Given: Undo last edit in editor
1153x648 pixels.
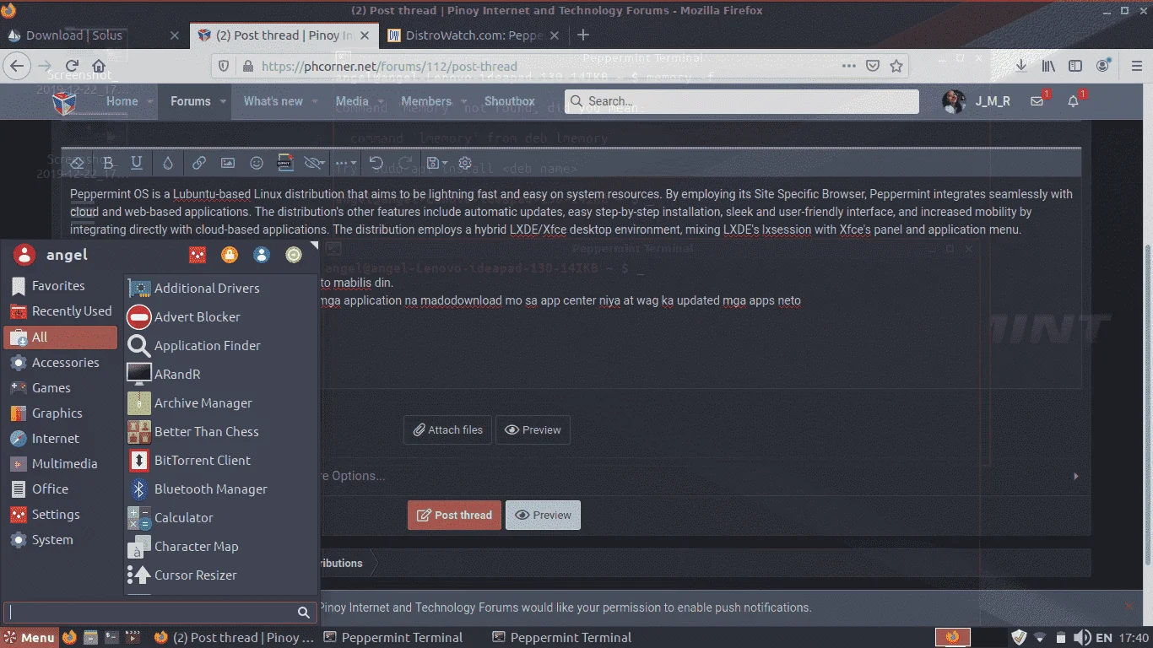Looking at the screenshot, I should [x=376, y=163].
